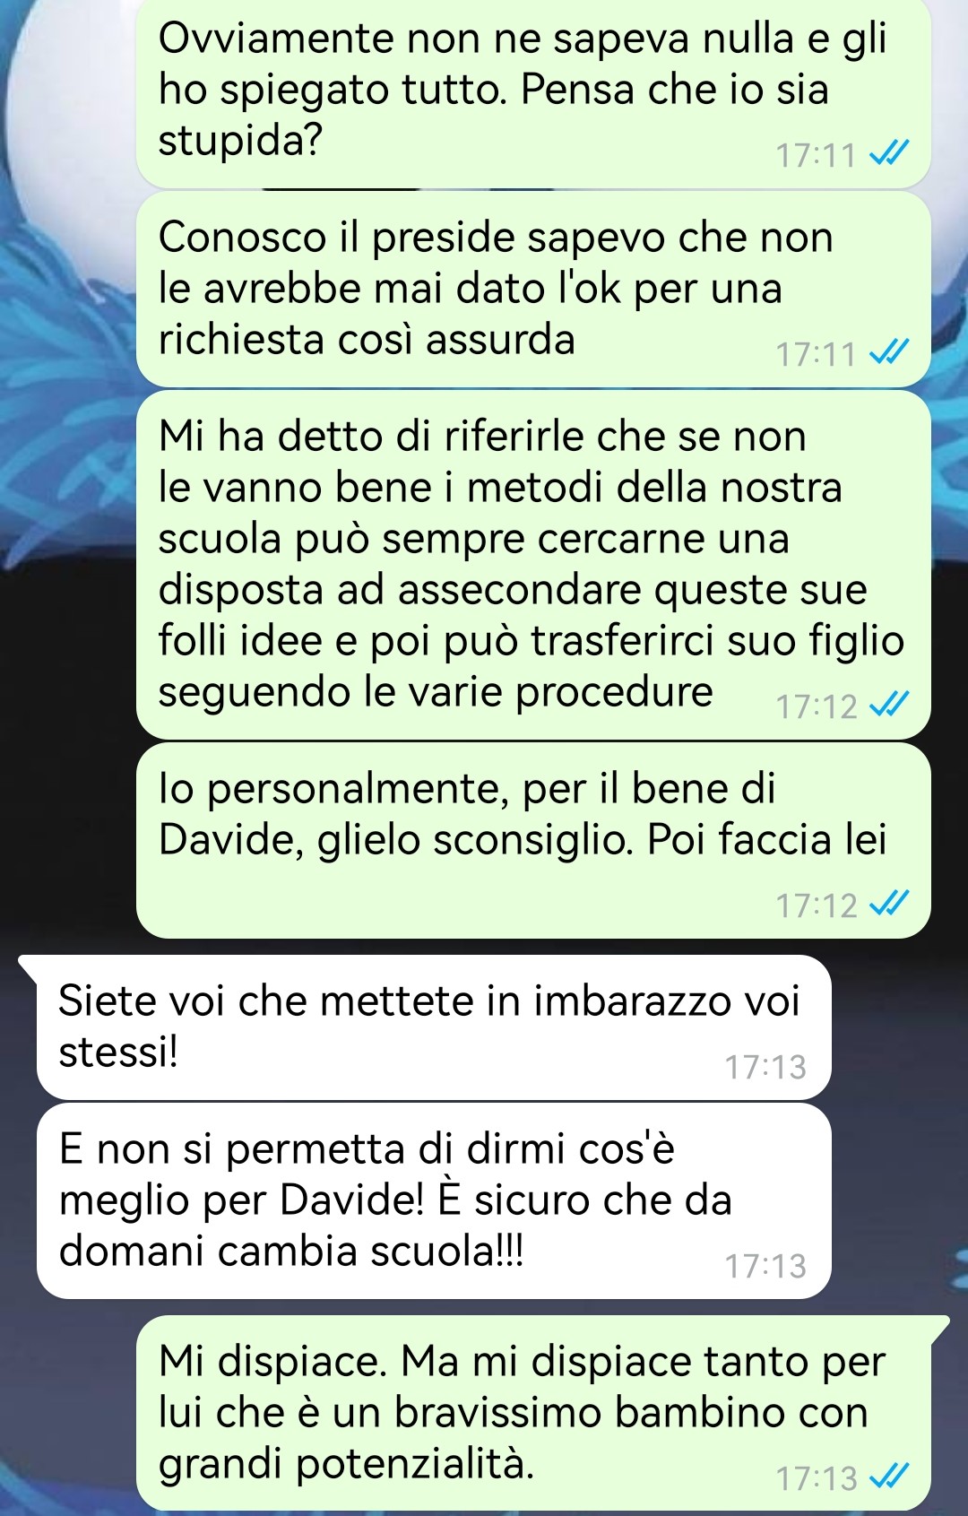Tap received message 'E non si permetta di dirmi'

tap(434, 1201)
